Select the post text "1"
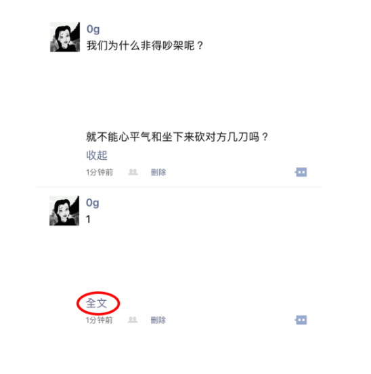Viewport: 371px width, 374px height. (x=89, y=220)
